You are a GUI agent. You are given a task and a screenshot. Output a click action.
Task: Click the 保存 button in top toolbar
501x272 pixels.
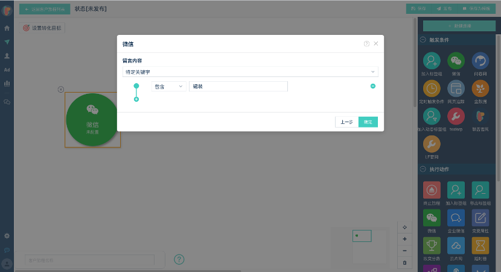tap(418, 8)
